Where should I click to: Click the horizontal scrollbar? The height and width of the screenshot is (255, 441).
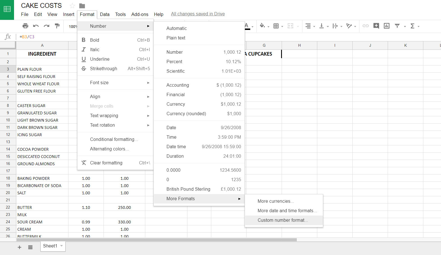coord(157,240)
